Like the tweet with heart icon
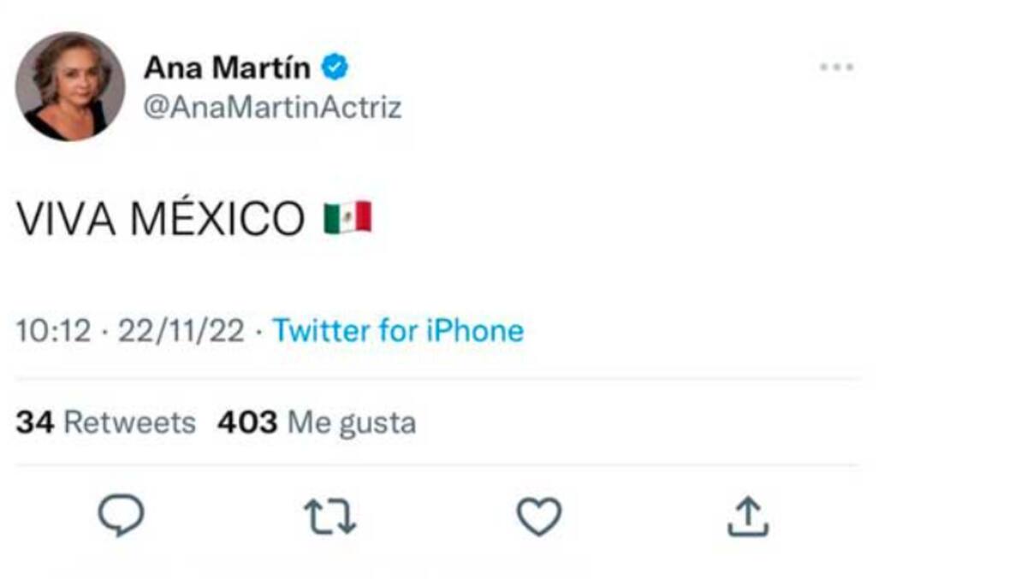This screenshot has height=579, width=1027. (539, 517)
